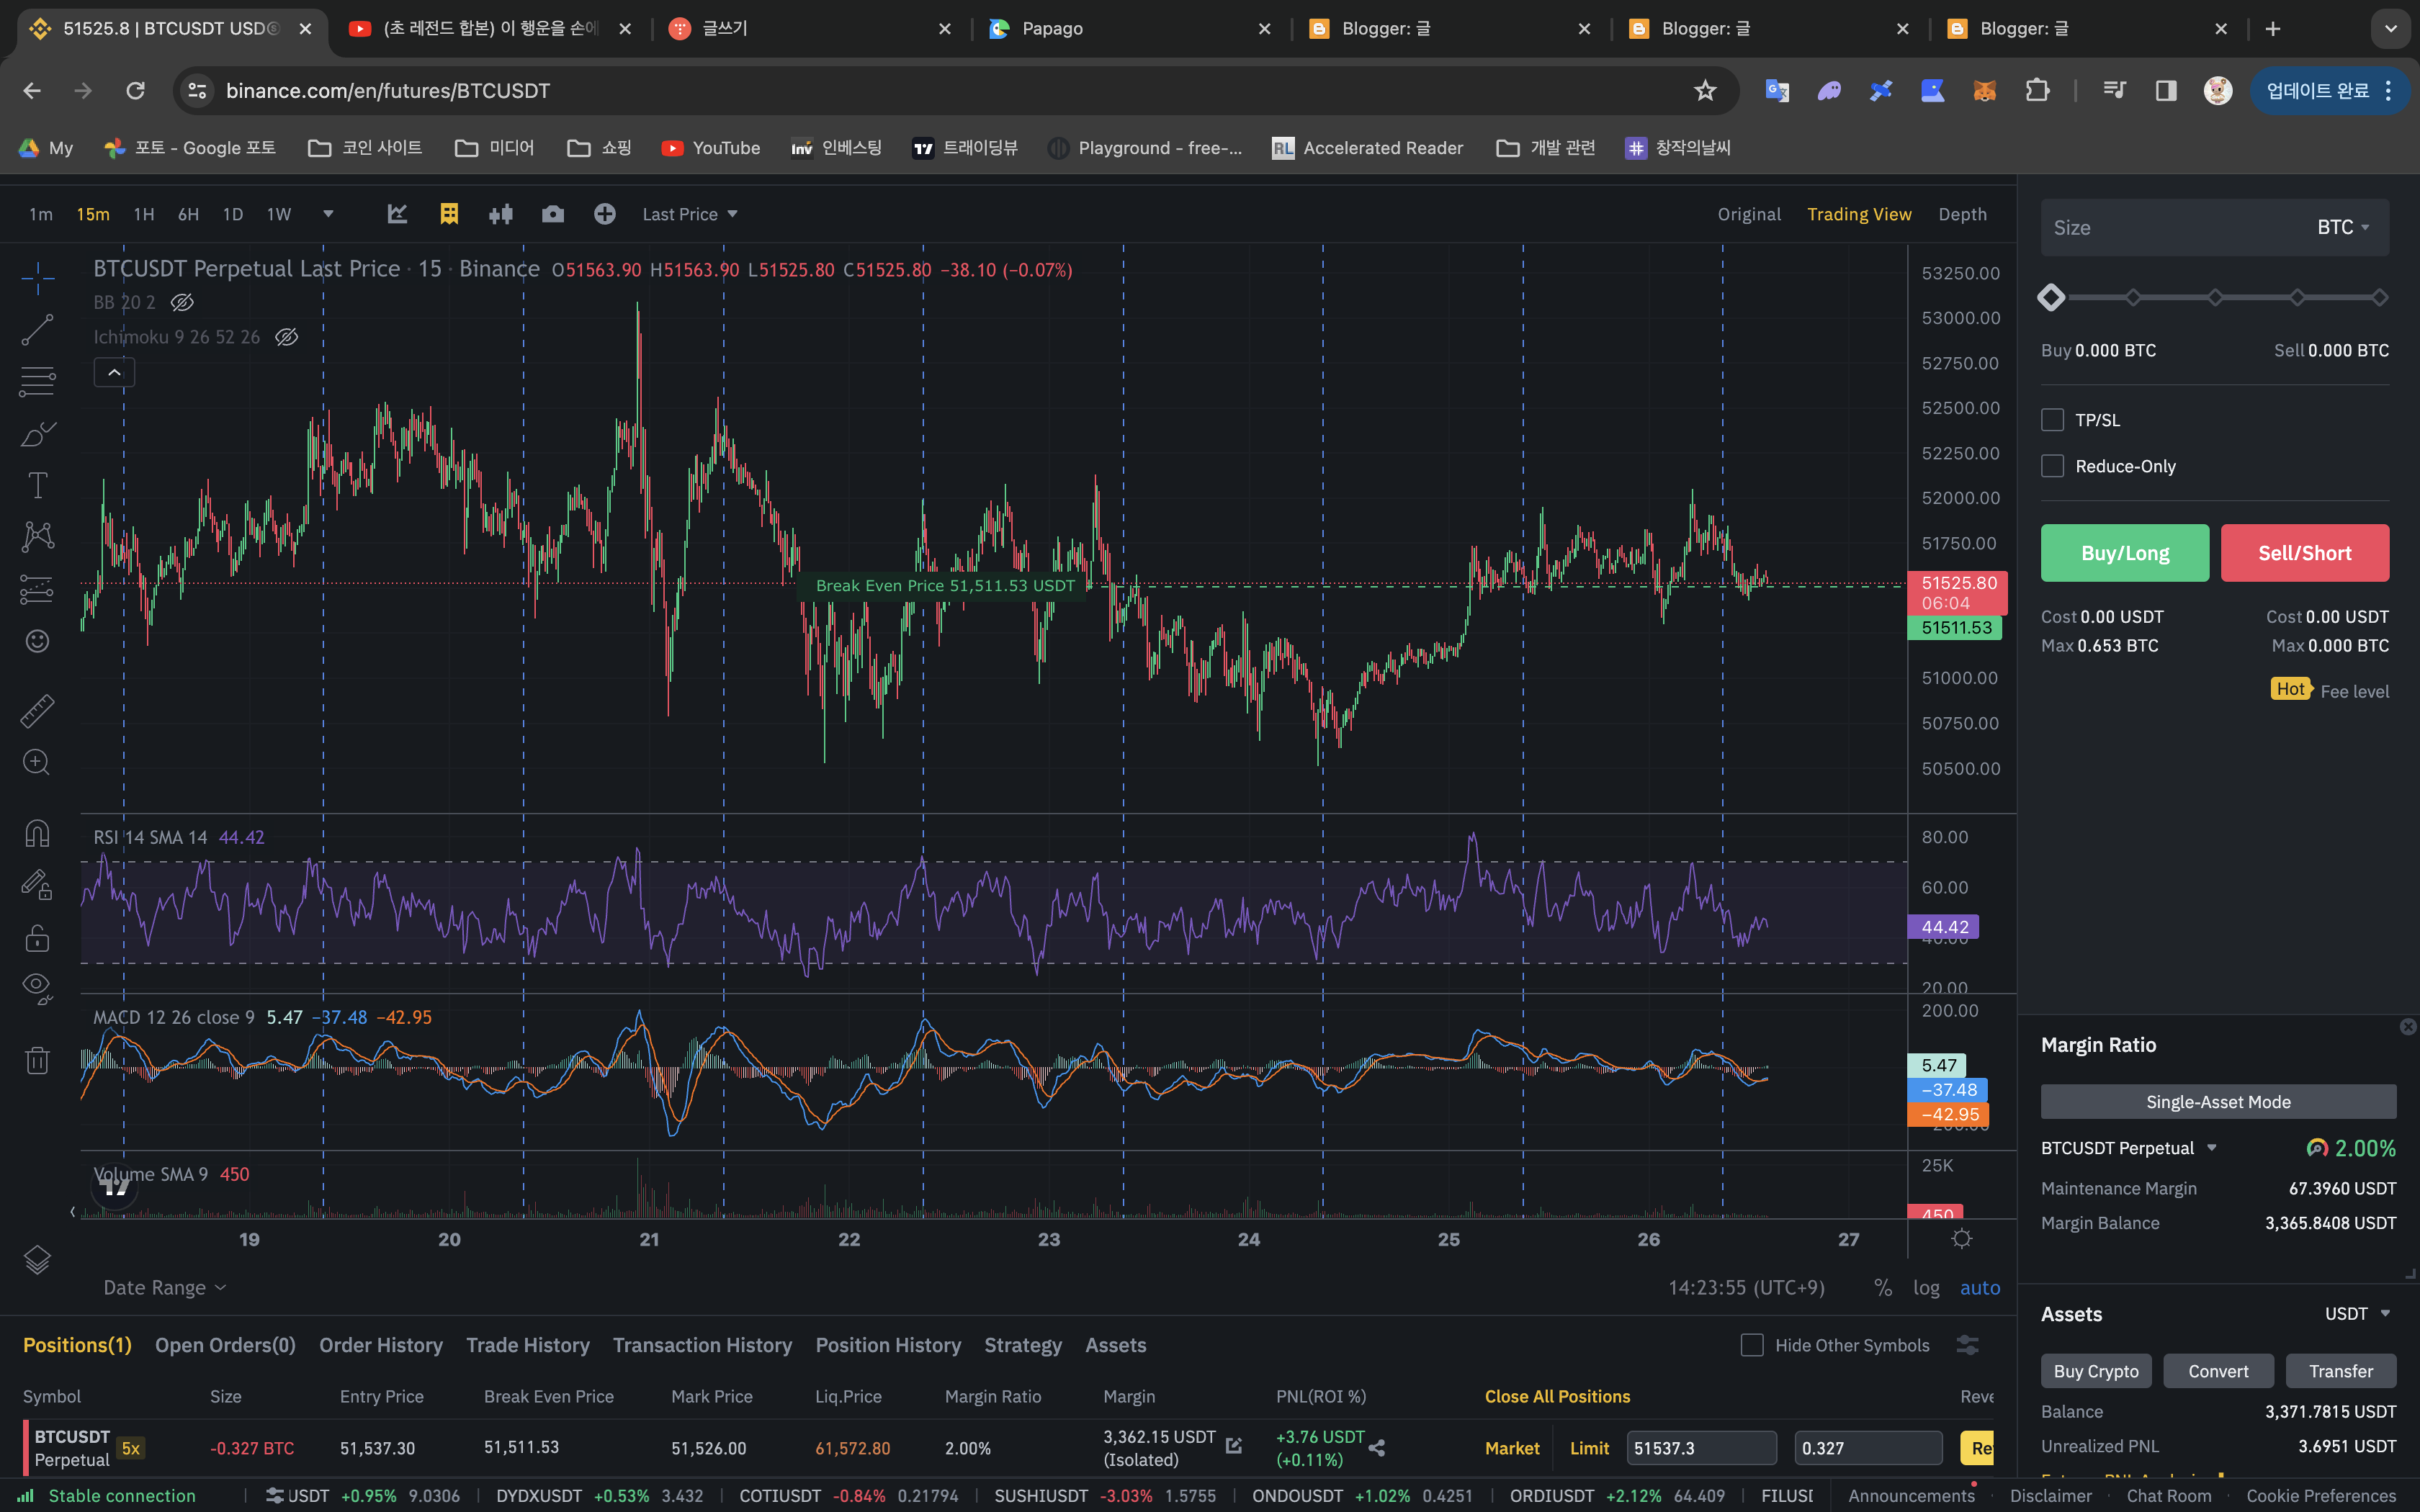The height and width of the screenshot is (1512, 2420).
Task: Open the Fibonacci retracement tools
Action: [38, 381]
